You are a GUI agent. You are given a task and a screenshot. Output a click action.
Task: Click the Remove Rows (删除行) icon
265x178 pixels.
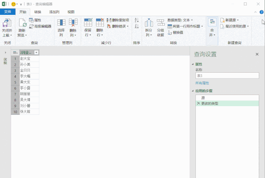click(x=100, y=23)
